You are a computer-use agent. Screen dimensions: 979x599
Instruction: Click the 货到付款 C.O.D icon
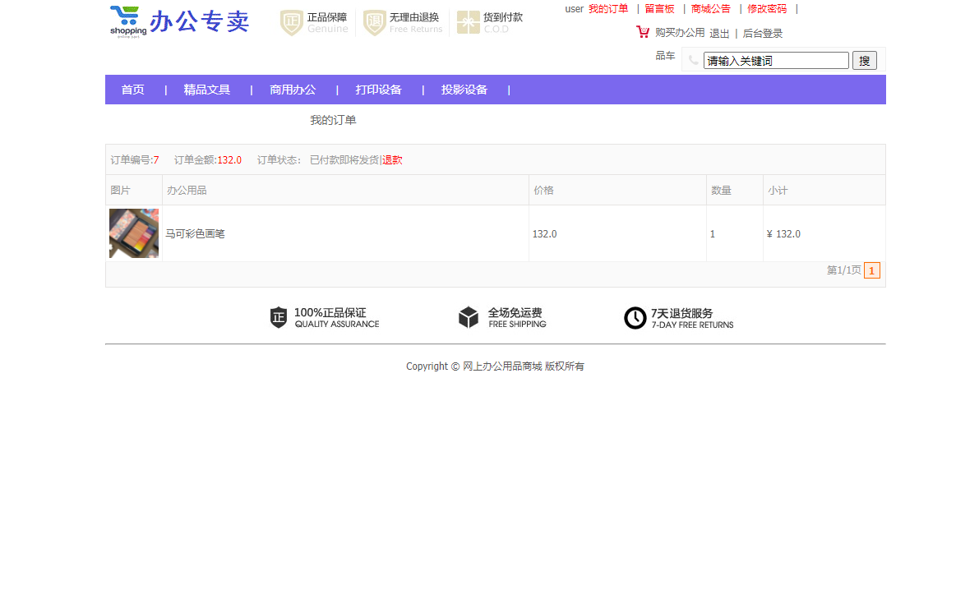click(469, 22)
